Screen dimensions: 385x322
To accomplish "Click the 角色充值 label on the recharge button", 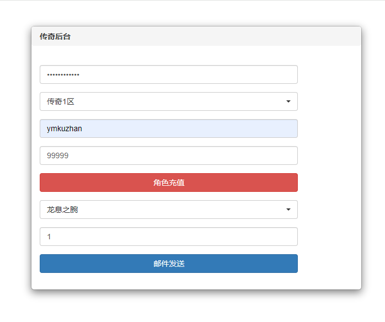I will [169, 183].
